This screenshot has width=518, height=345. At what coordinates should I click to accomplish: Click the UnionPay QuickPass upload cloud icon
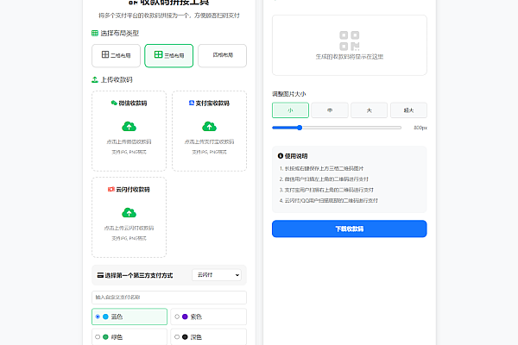click(129, 213)
